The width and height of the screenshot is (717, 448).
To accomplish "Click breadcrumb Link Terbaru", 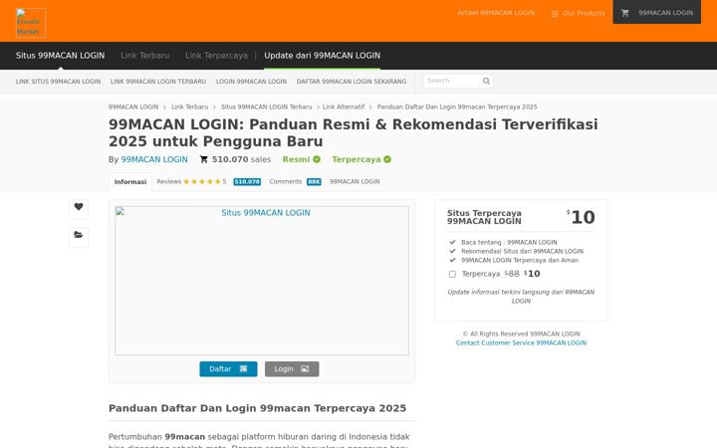I will 190,107.
